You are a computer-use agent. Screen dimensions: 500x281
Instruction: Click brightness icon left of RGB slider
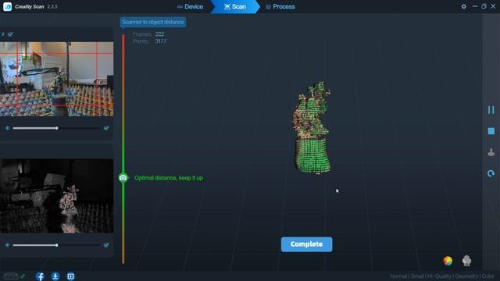point(7,128)
